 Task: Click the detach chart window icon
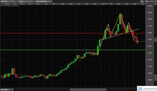tap(155, 1)
